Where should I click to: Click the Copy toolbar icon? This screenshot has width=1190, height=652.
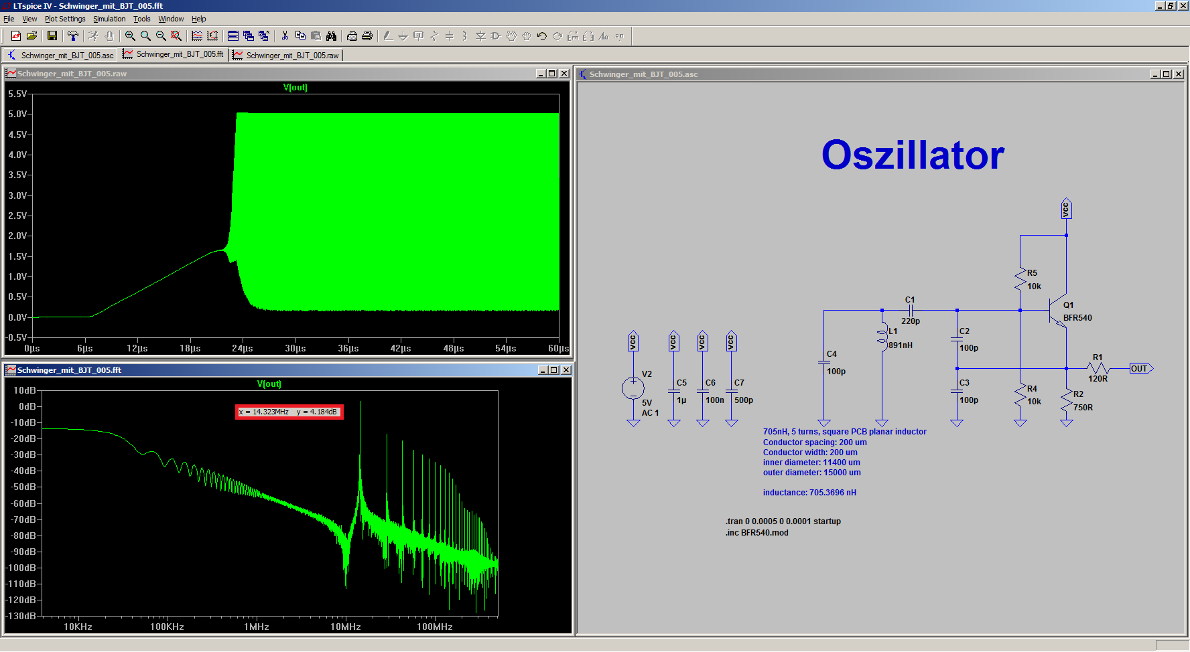coord(300,36)
